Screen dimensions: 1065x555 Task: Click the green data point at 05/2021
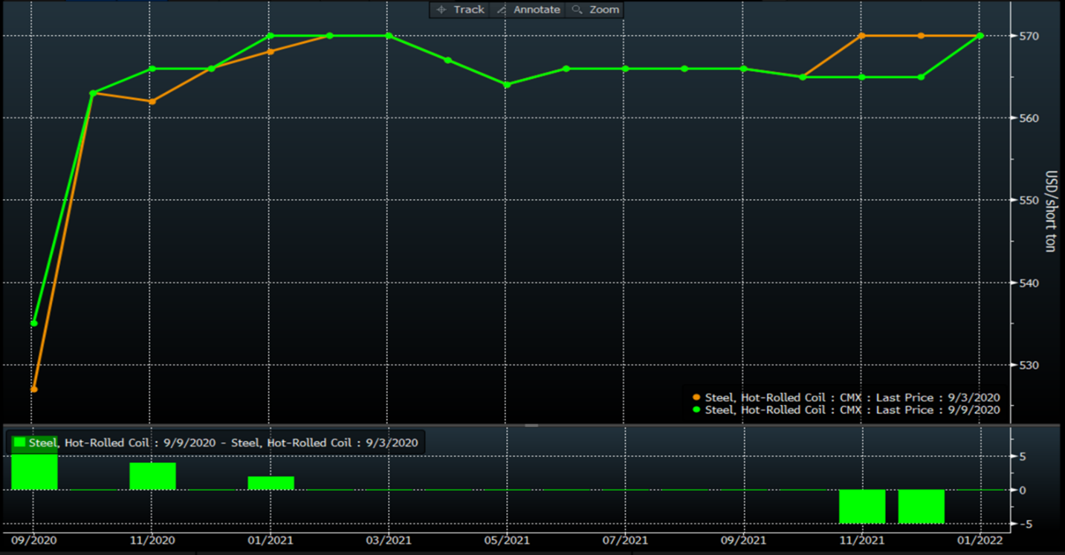pos(508,85)
